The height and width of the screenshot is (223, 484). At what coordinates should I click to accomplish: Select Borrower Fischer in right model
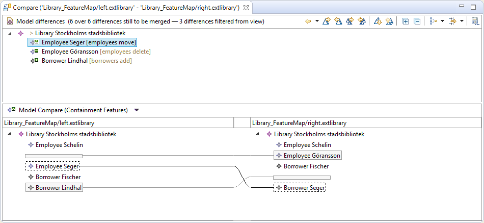click(x=306, y=166)
